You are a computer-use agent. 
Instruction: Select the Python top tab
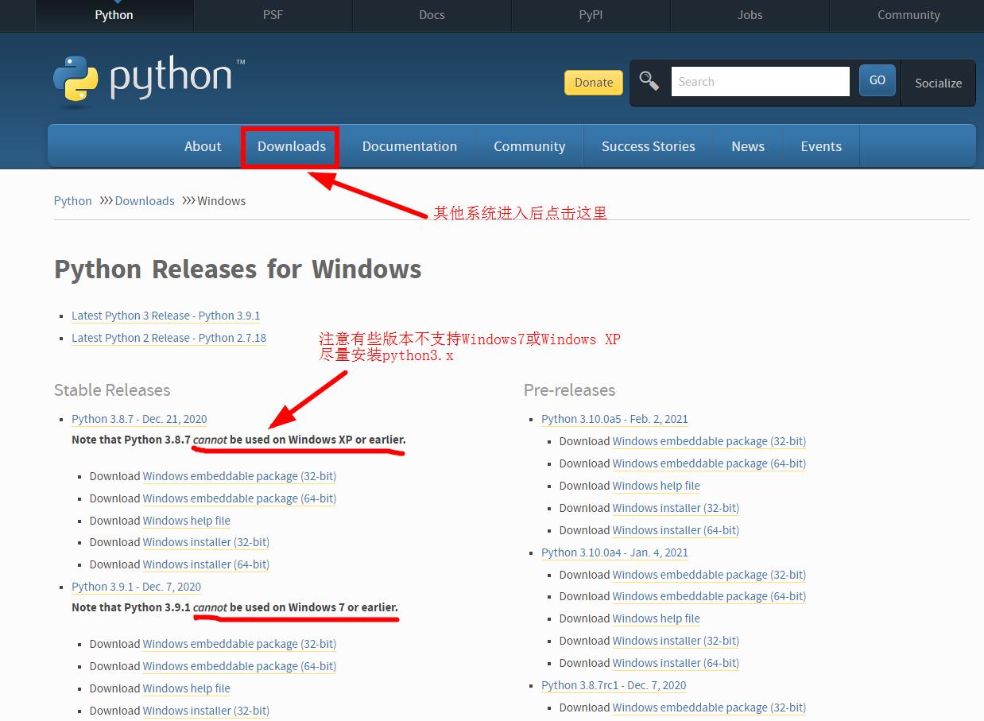click(114, 15)
